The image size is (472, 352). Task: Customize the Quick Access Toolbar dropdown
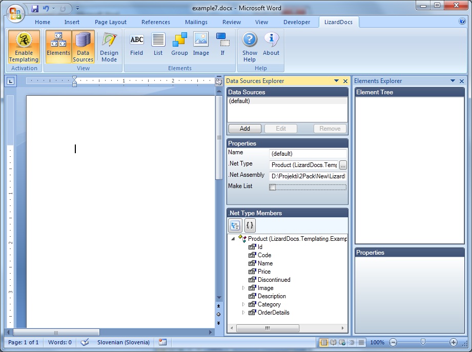pyautogui.click(x=77, y=8)
